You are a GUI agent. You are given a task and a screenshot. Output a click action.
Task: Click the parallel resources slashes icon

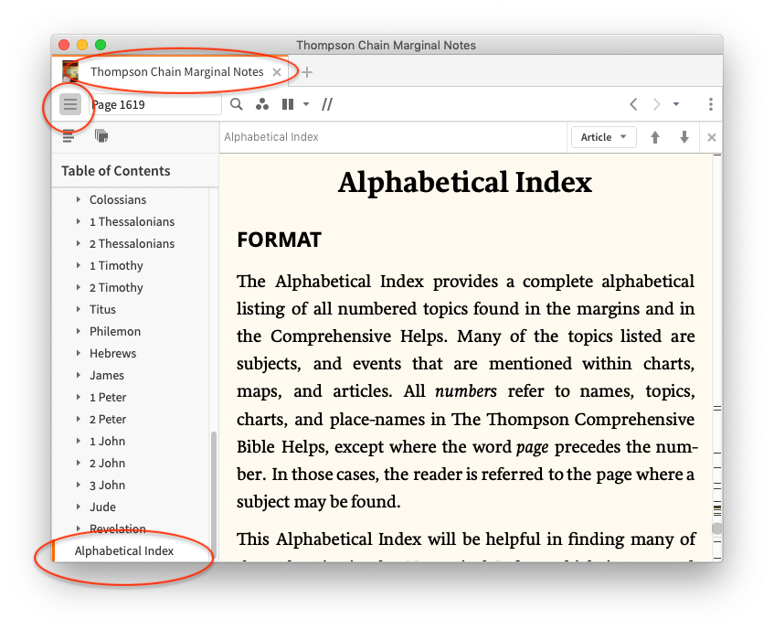[327, 104]
